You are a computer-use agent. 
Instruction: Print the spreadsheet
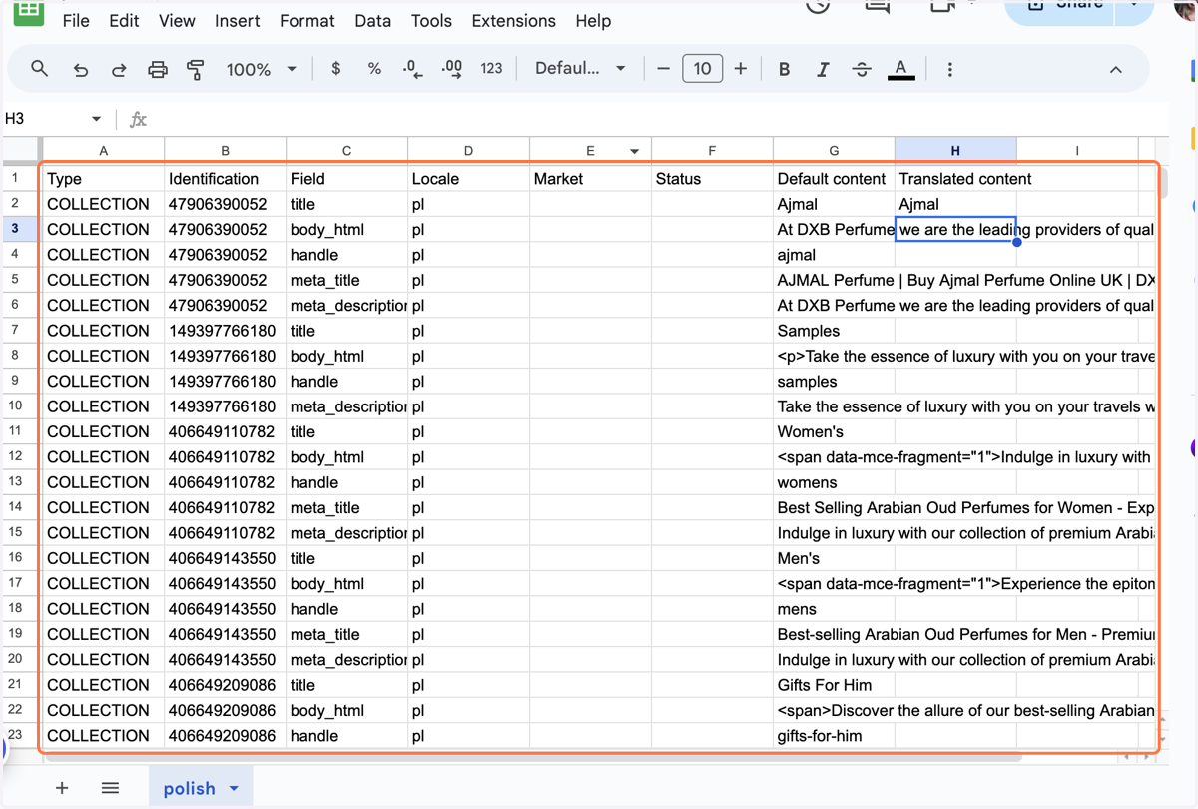coord(158,69)
